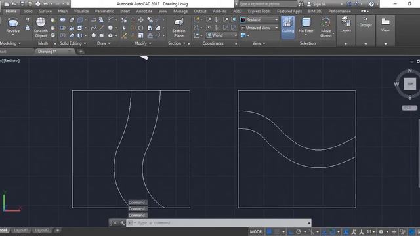This screenshot has width=420, height=236.
Task: Click the Help question mark icon
Action: (x=371, y=4)
